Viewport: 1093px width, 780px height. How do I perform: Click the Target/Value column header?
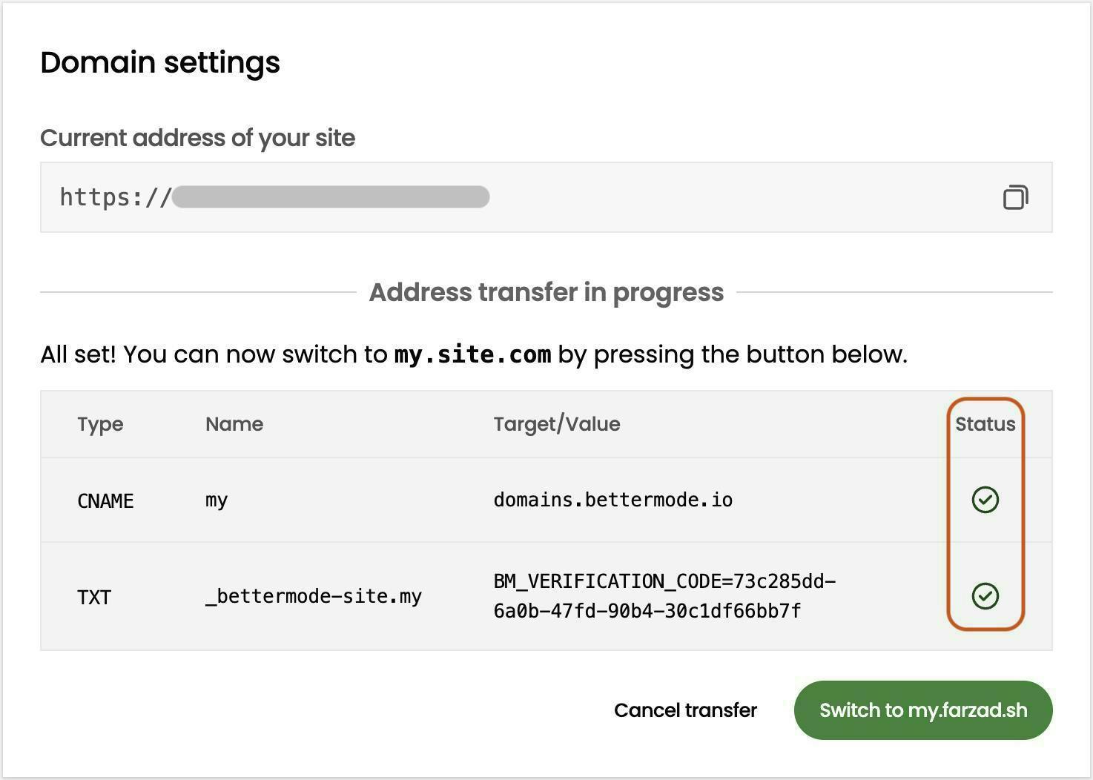coord(556,424)
